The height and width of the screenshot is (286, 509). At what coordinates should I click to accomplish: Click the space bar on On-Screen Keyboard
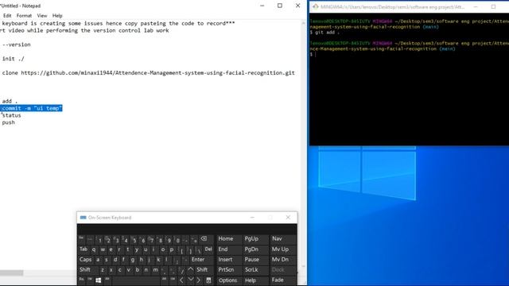point(136,280)
